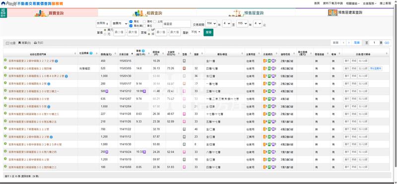
Task: Click green building icon in 115/03/05 row
Action: pos(269,68)
